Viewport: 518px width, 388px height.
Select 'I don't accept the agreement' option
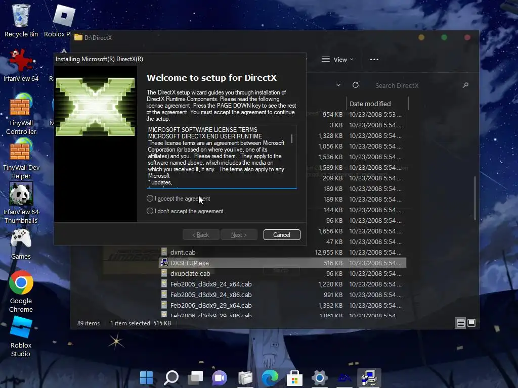coord(150,211)
